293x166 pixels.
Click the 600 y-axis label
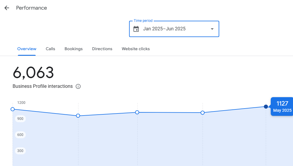click(x=20, y=135)
